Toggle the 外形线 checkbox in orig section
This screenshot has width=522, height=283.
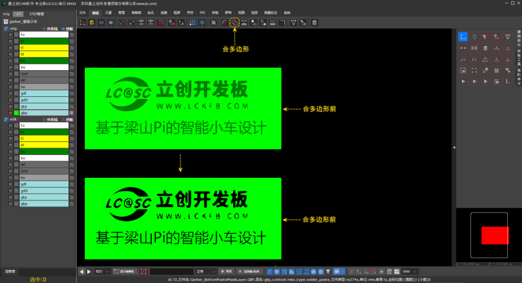[44, 29]
